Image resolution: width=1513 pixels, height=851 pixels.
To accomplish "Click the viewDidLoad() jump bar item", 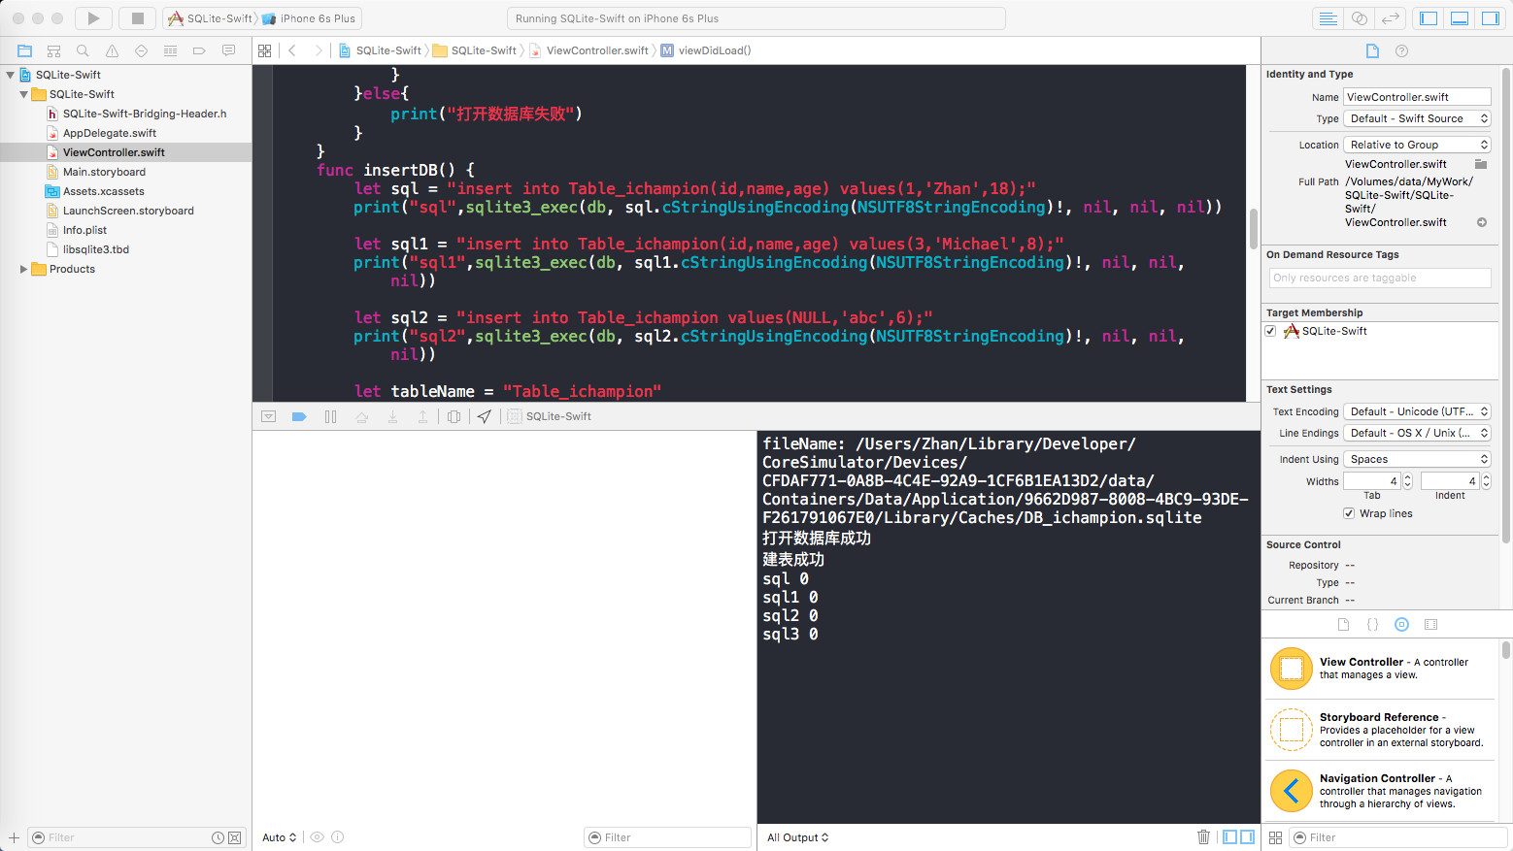I will pyautogui.click(x=706, y=50).
